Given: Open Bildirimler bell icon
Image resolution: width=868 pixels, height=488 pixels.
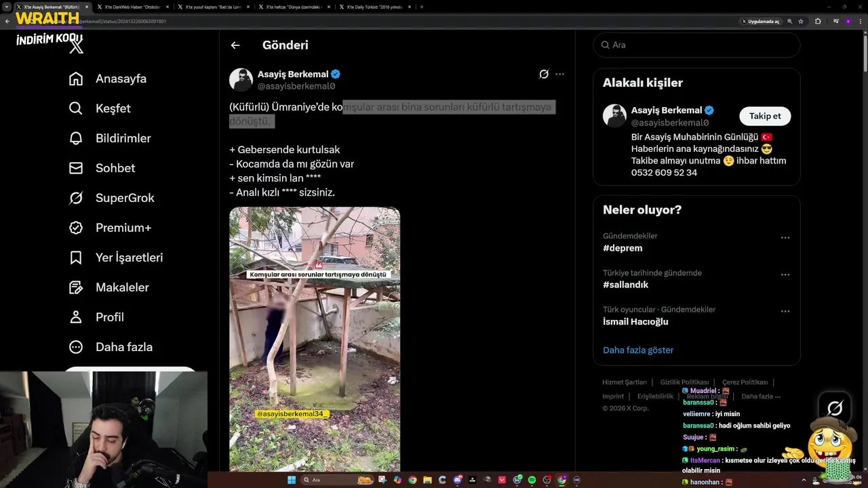Looking at the screenshot, I should click(x=76, y=138).
